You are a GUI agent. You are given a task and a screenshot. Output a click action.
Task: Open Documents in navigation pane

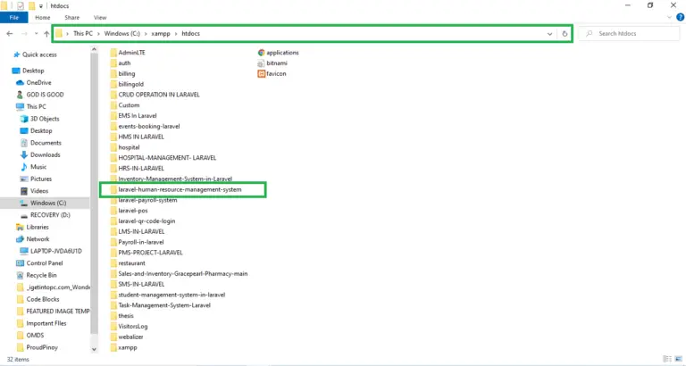click(41, 143)
